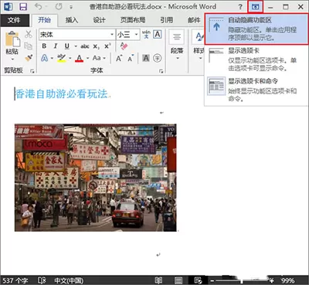This screenshot has height=285, width=309.
Task: Switch to the 页面布局 tab
Action: click(133, 20)
